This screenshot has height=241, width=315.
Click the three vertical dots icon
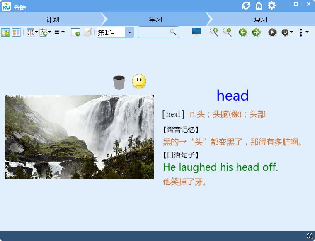point(301,32)
